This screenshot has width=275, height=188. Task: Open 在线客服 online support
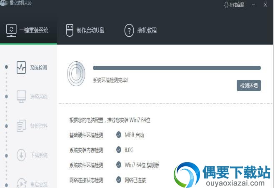tap(234, 5)
